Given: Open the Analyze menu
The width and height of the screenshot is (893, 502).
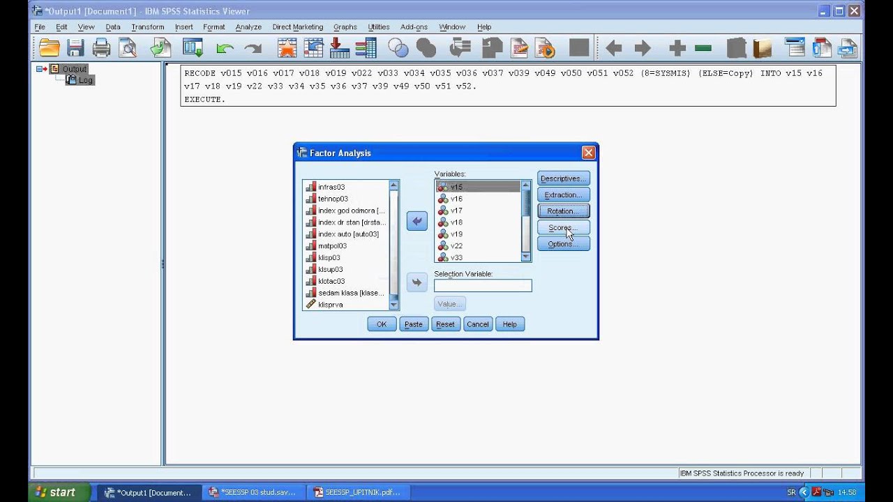Looking at the screenshot, I should point(248,26).
